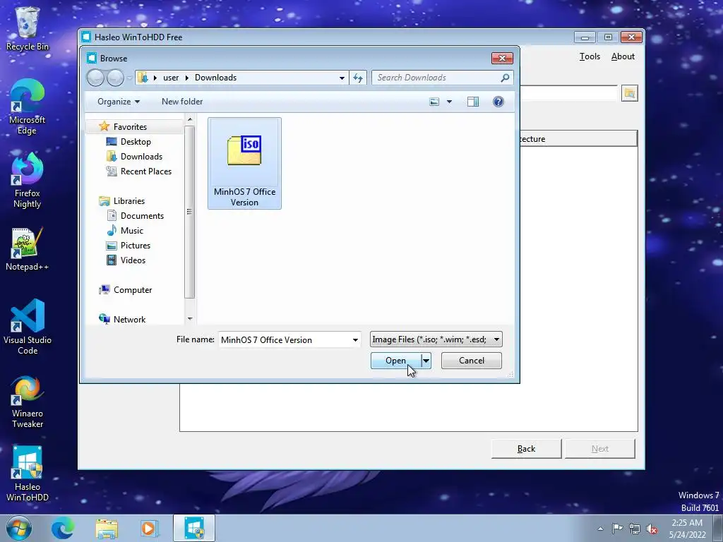
Task: Close the Browse dialog
Action: (502, 58)
